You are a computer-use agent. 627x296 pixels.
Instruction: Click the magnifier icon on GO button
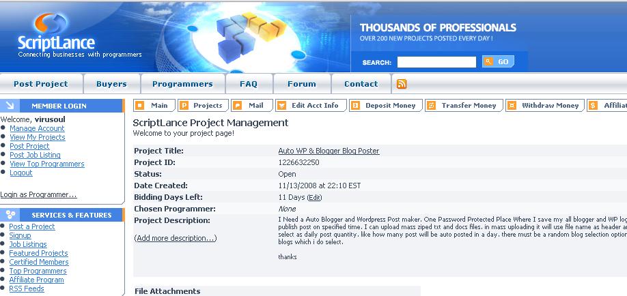(488, 61)
